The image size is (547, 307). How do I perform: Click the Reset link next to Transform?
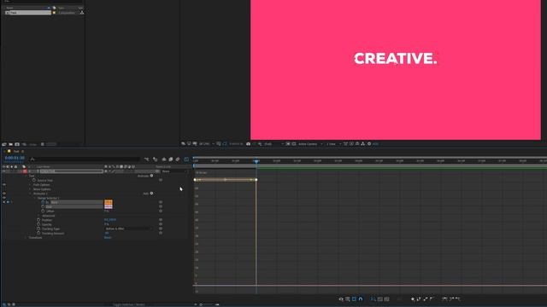tap(108, 237)
